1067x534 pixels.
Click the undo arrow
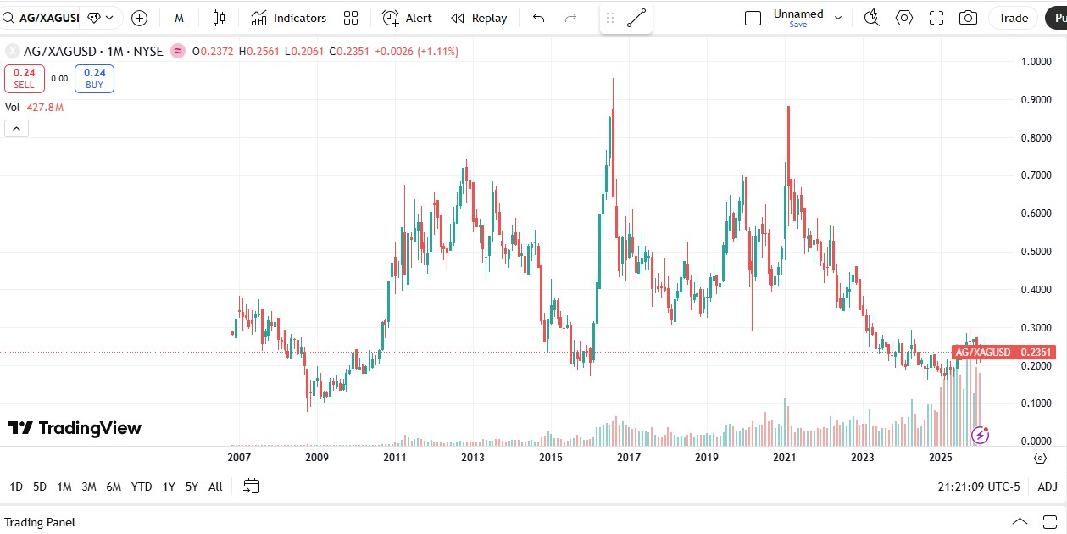(x=538, y=18)
